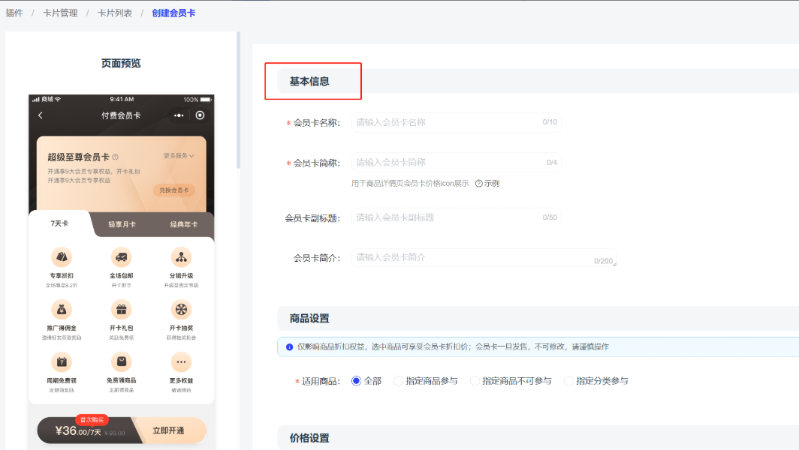Click the 推广得佣金 money bag icon
This screenshot has width=799, height=450.
[62, 309]
